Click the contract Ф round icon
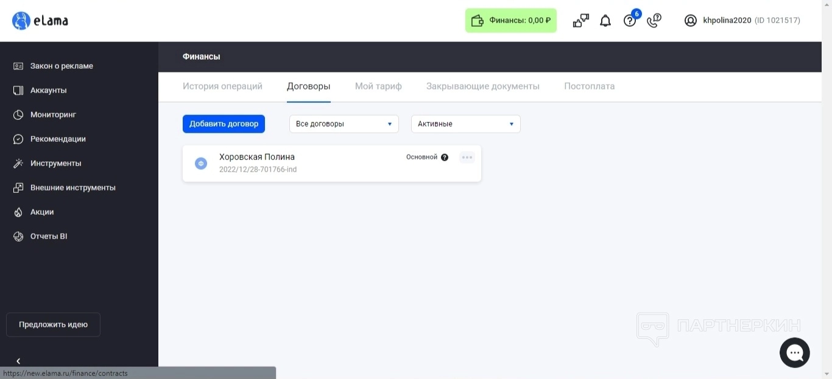 click(201, 163)
